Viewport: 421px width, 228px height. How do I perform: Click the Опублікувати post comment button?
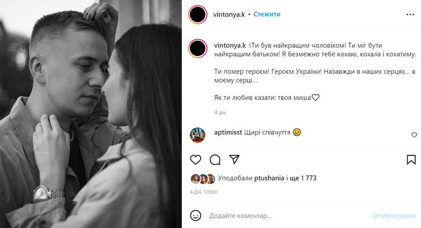click(x=394, y=216)
